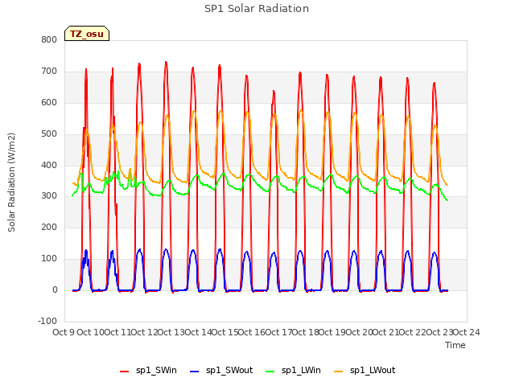Click the Oct 19 x-axis tick label
The image size is (515, 386).
(332, 332)
